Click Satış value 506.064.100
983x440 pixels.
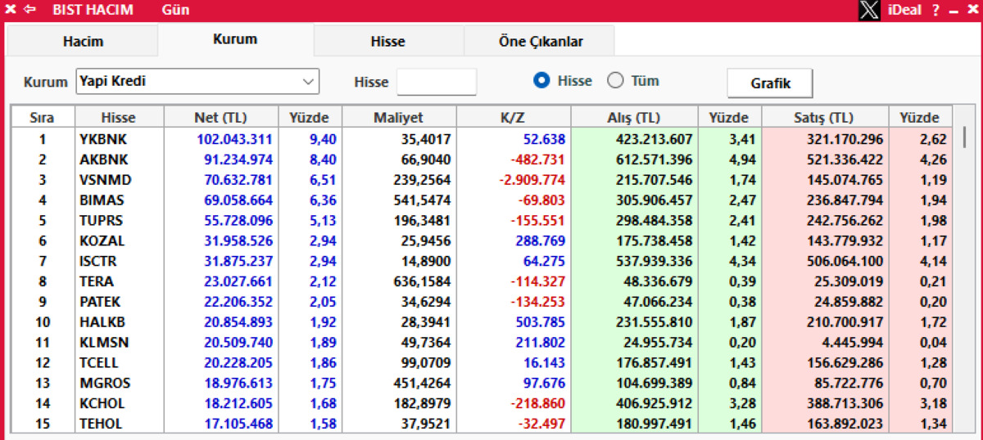coord(844,262)
